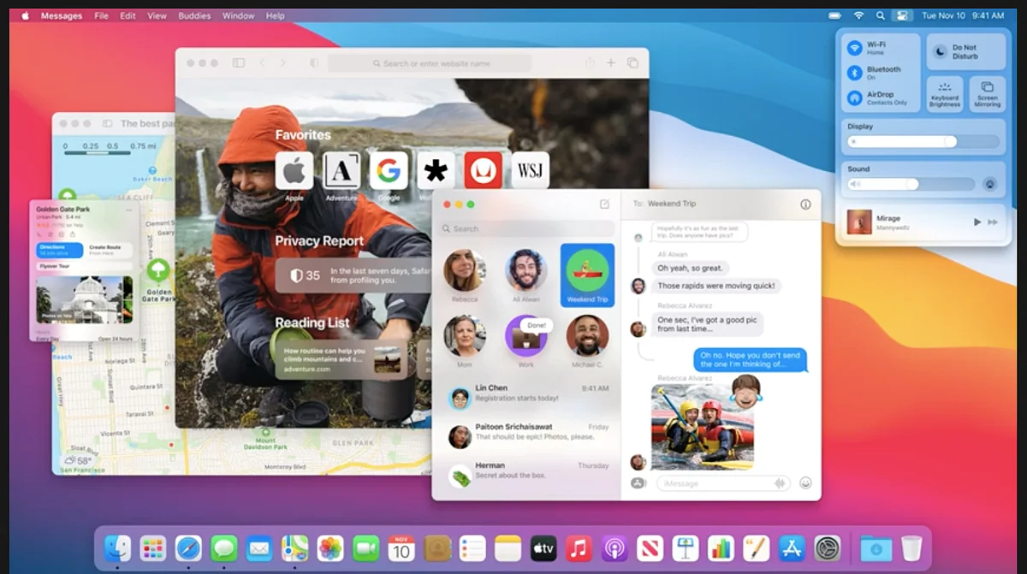Open Photos from the Dock
1027x574 pixels.
(x=330, y=548)
